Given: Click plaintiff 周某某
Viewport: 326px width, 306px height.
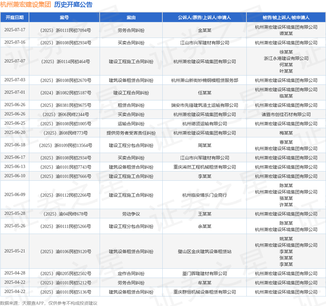Looking at the screenshot, I should (205, 145).
